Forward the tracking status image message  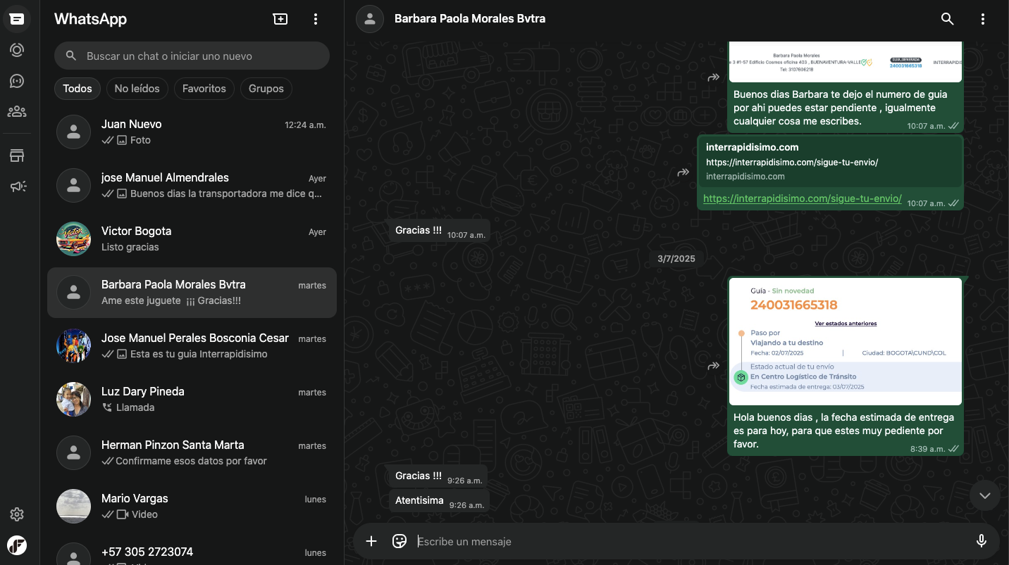[714, 365]
